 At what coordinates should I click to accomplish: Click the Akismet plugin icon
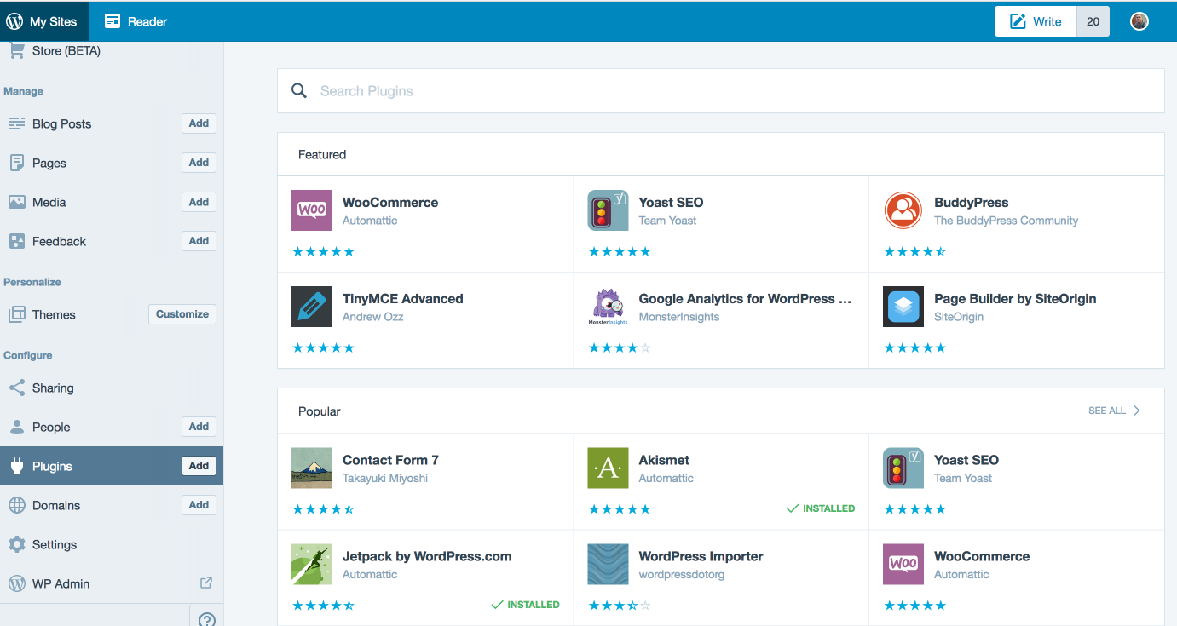pos(608,468)
